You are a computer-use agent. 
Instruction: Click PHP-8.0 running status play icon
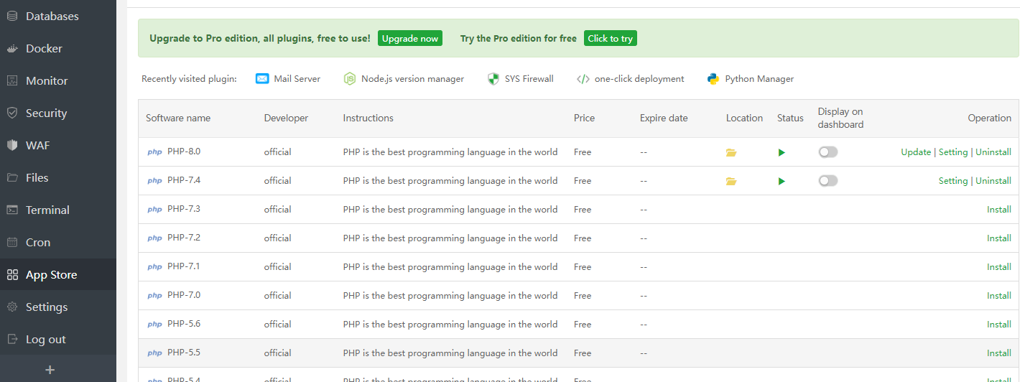tap(782, 152)
